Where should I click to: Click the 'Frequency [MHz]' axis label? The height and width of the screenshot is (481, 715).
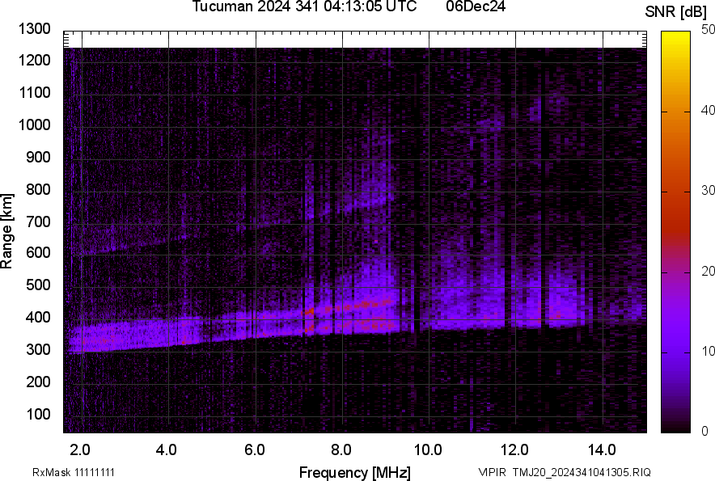[x=355, y=472]
